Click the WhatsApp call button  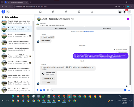point(49,78)
